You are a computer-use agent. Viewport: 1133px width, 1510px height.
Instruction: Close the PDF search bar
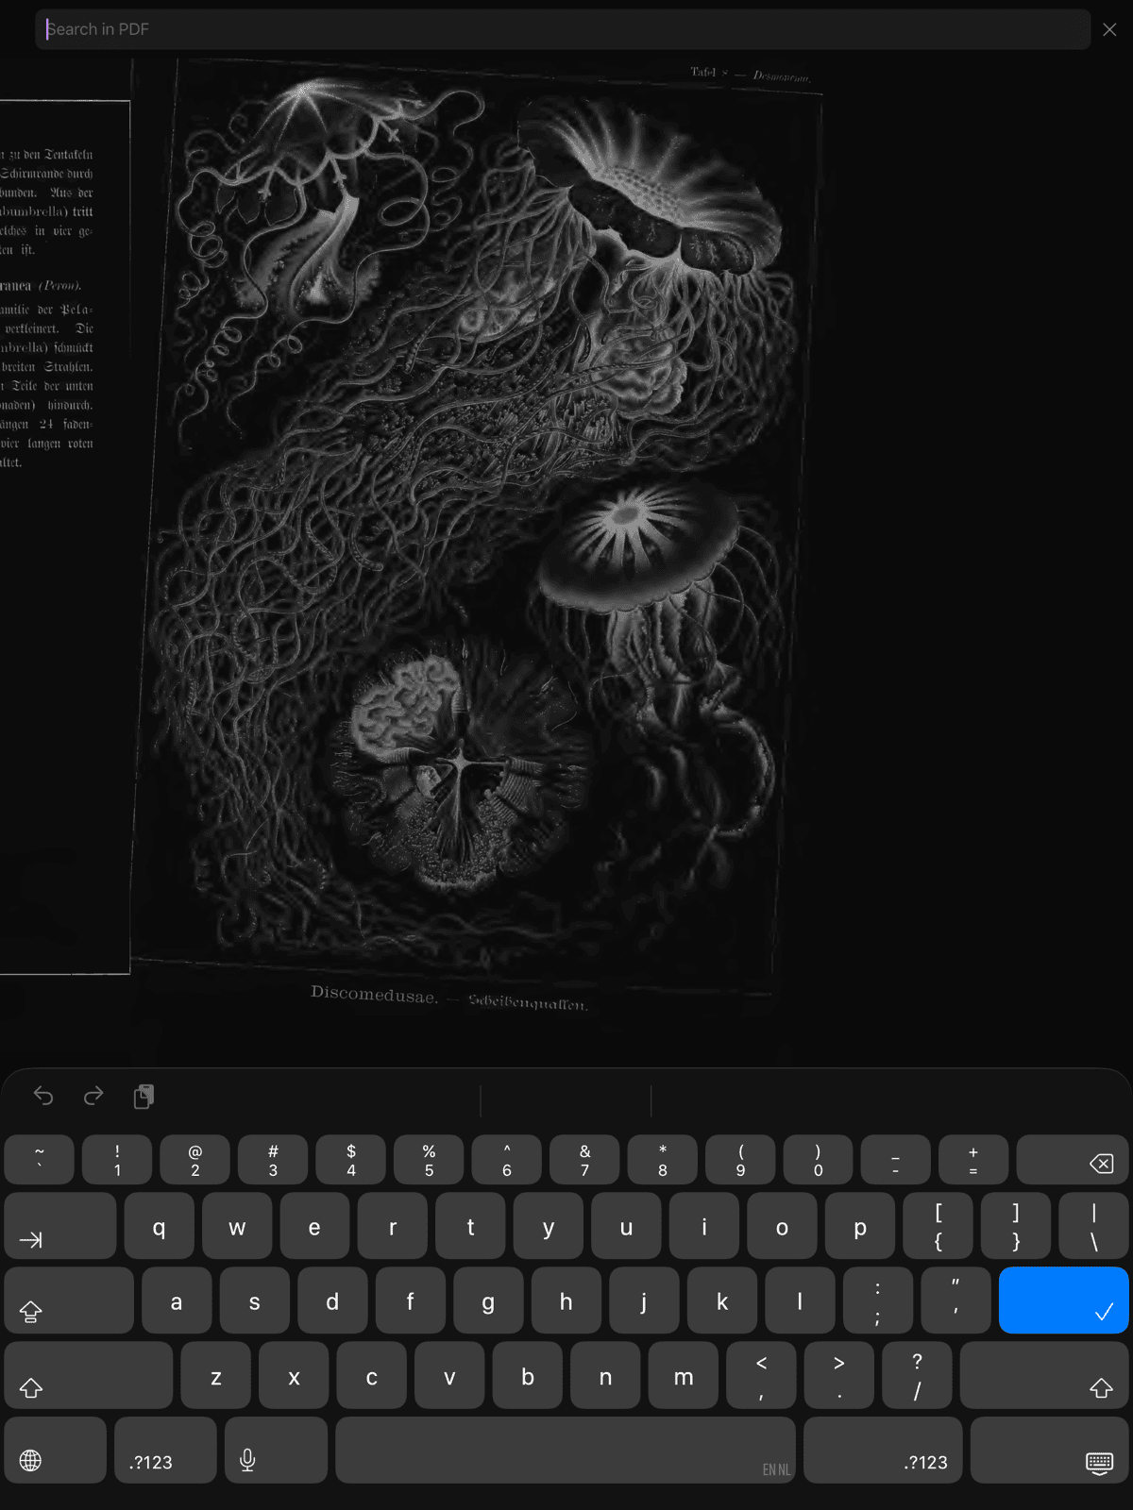click(1110, 29)
